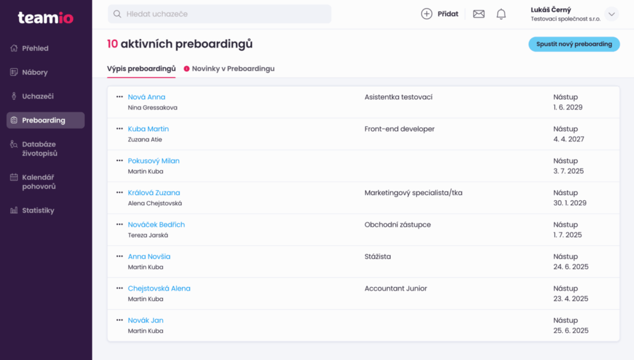The width and height of the screenshot is (634, 360).
Task: Open the mail envelope icon
Action: [x=479, y=14]
